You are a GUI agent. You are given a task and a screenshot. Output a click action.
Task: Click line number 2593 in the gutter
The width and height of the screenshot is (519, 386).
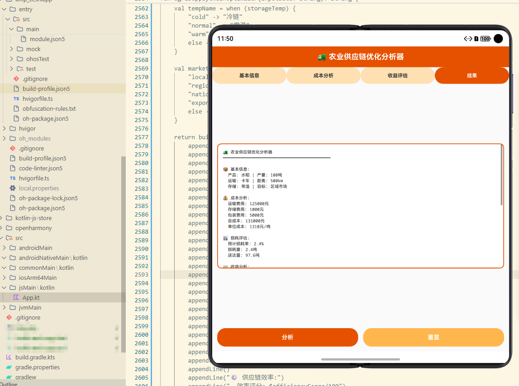pyautogui.click(x=141, y=274)
